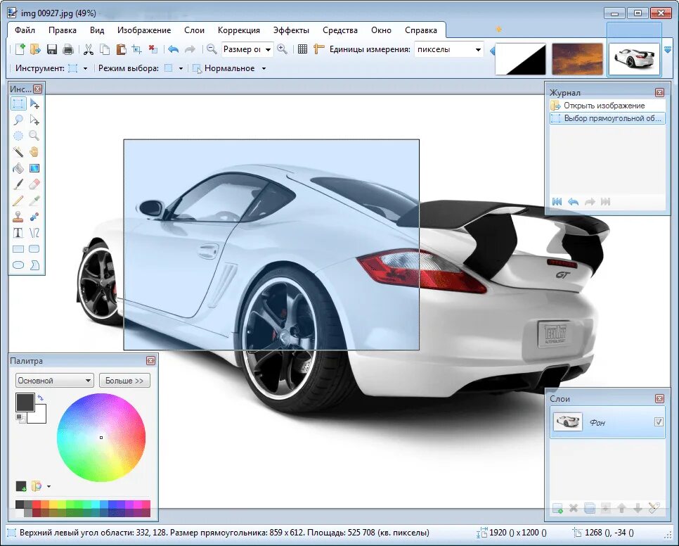Select the Ellipse Select tool
The height and width of the screenshot is (546, 679).
18,136
